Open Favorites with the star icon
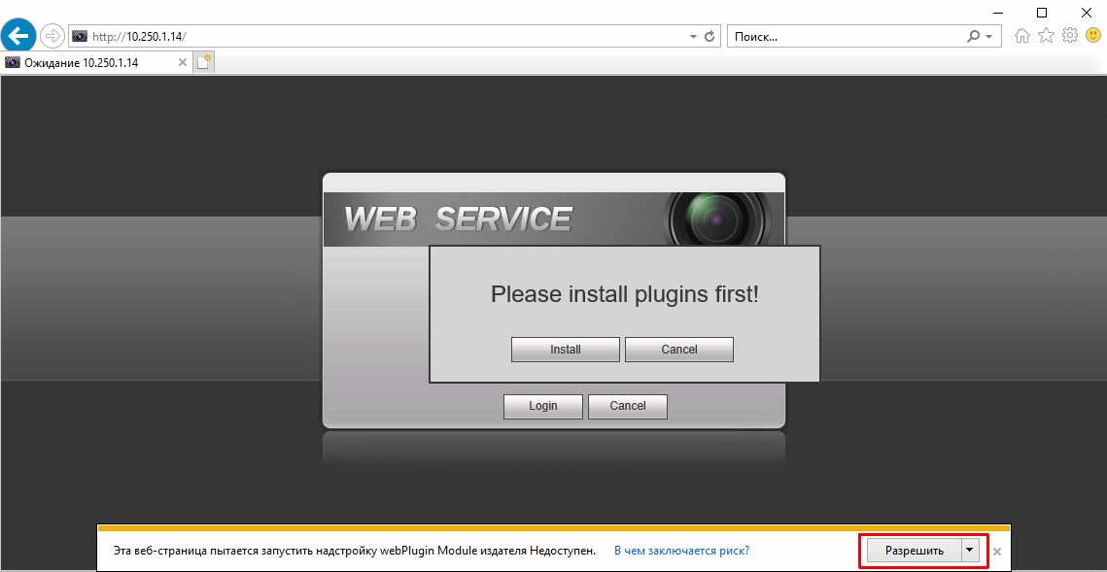 click(1046, 35)
